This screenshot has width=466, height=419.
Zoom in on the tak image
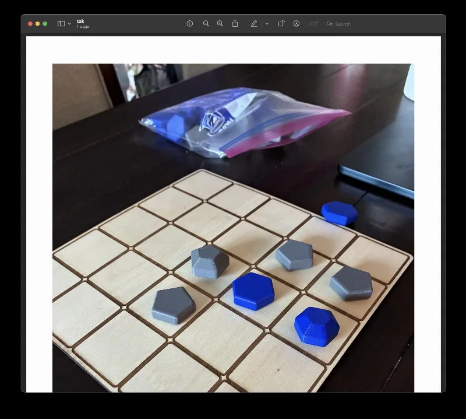(220, 24)
